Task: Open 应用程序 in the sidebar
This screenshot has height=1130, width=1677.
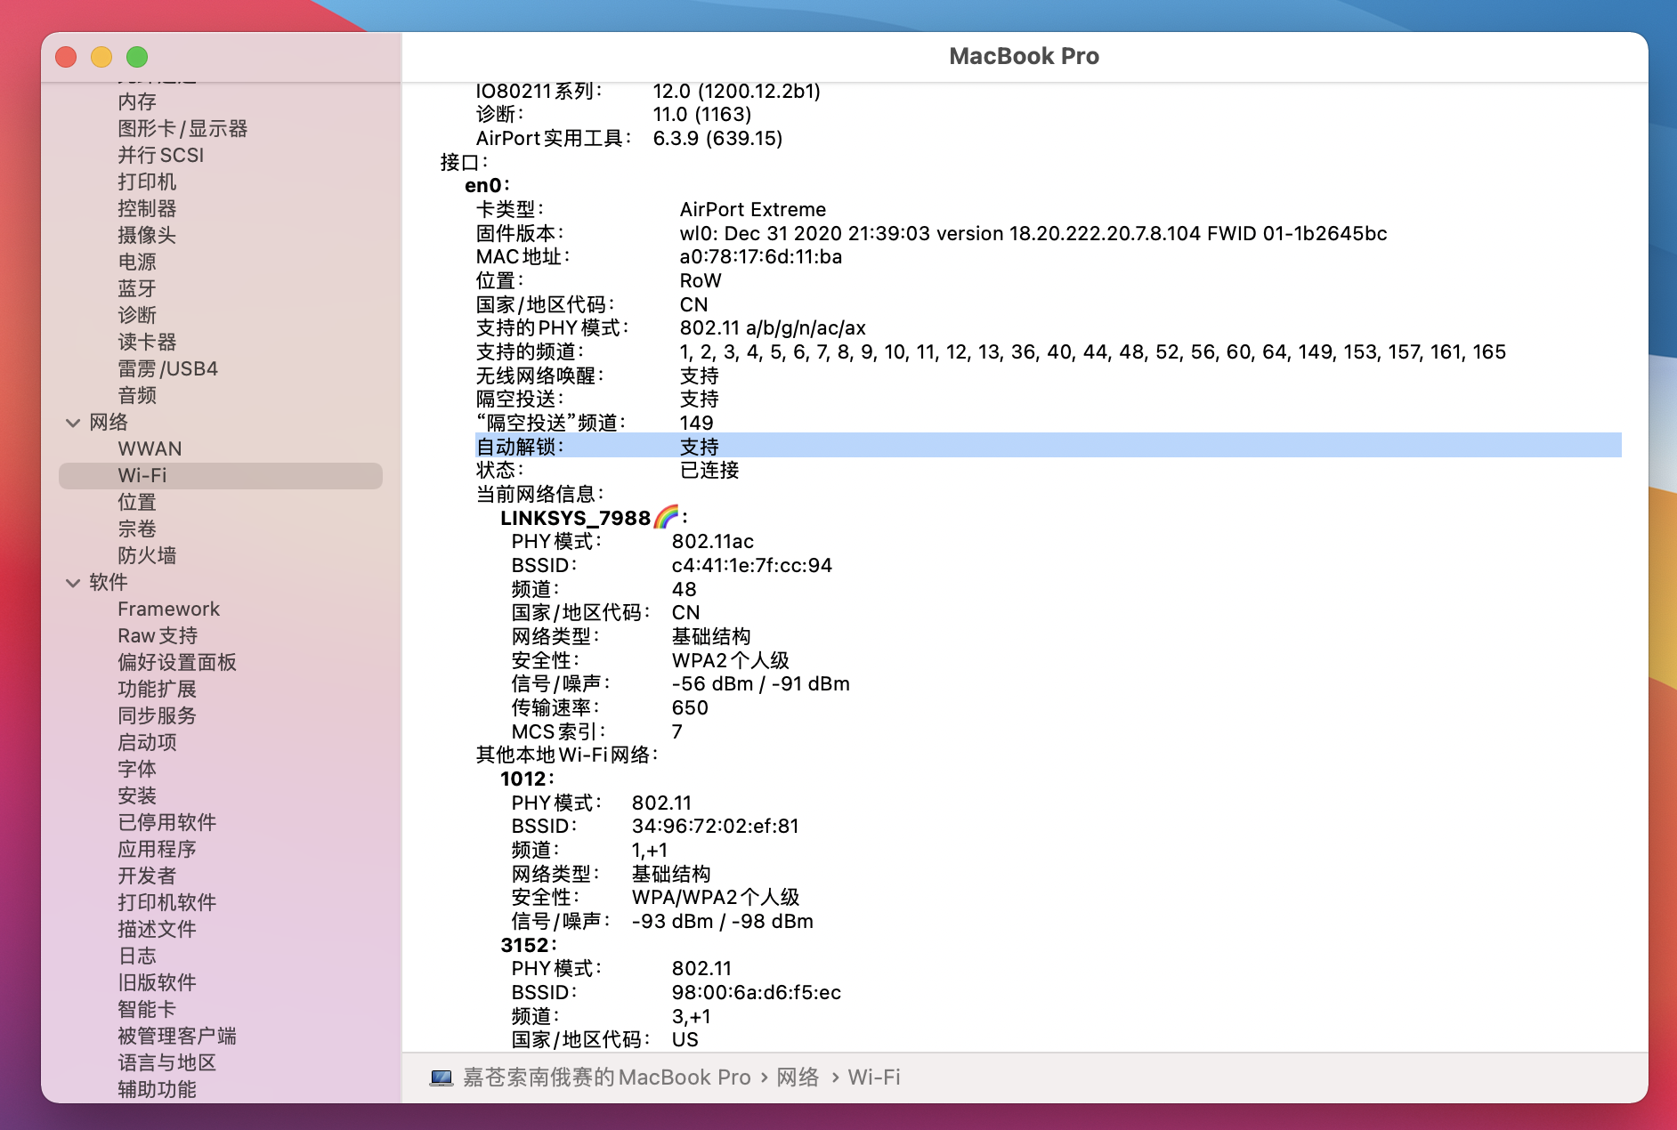Action: point(157,849)
